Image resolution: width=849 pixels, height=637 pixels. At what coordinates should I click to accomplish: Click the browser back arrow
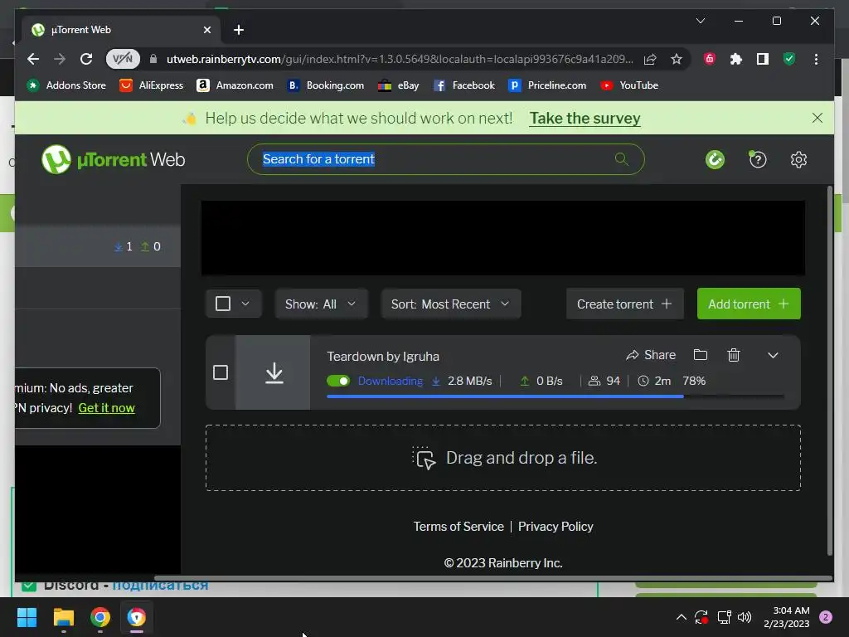click(33, 59)
